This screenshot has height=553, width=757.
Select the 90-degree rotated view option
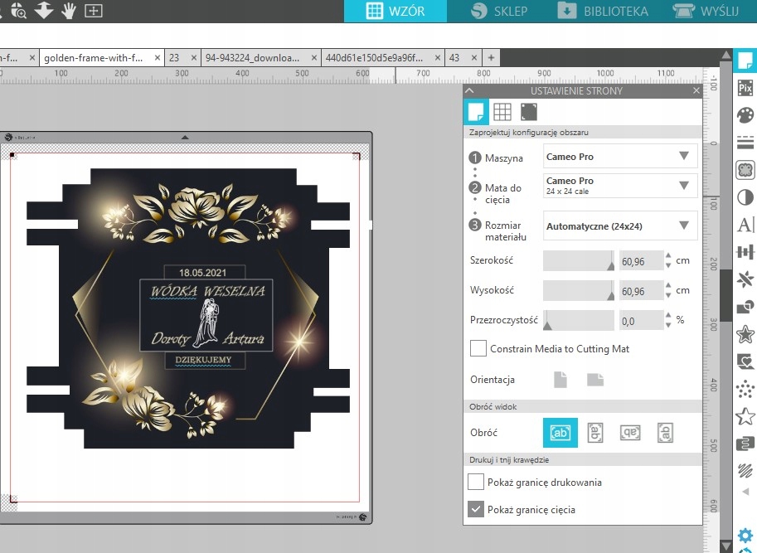(595, 432)
